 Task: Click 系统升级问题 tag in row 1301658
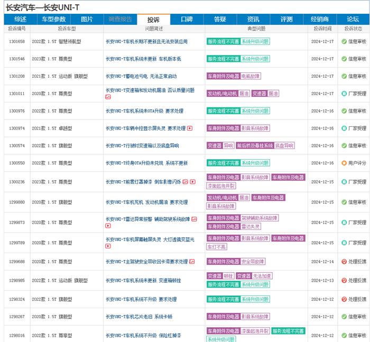click(255, 42)
